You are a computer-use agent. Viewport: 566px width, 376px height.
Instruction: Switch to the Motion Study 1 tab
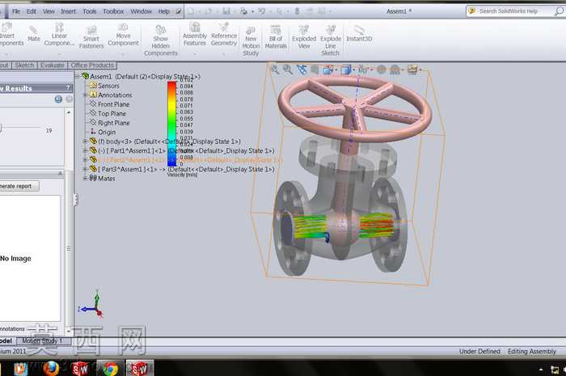tap(42, 340)
